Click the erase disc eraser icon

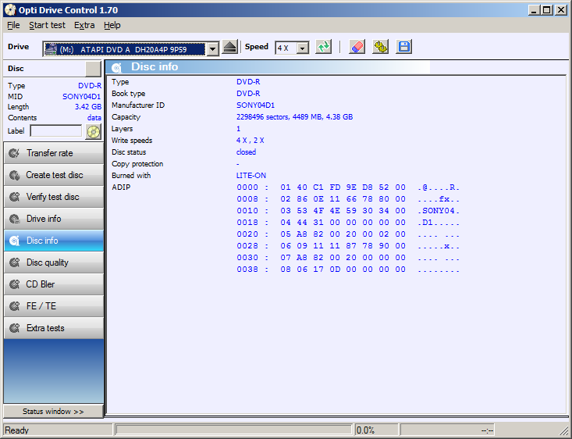coord(357,47)
